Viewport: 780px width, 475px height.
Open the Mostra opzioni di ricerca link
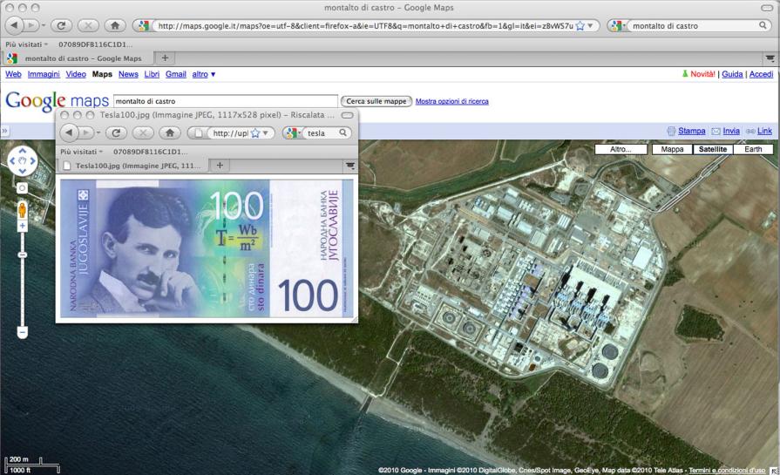point(451,101)
